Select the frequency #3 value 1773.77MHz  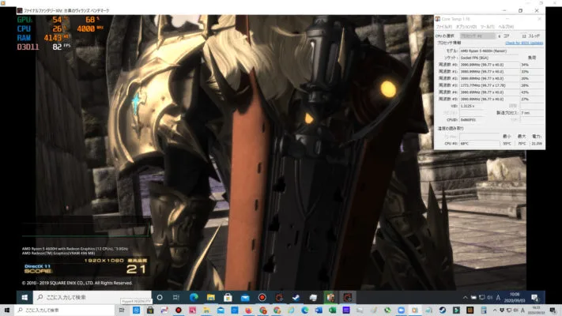click(488, 85)
